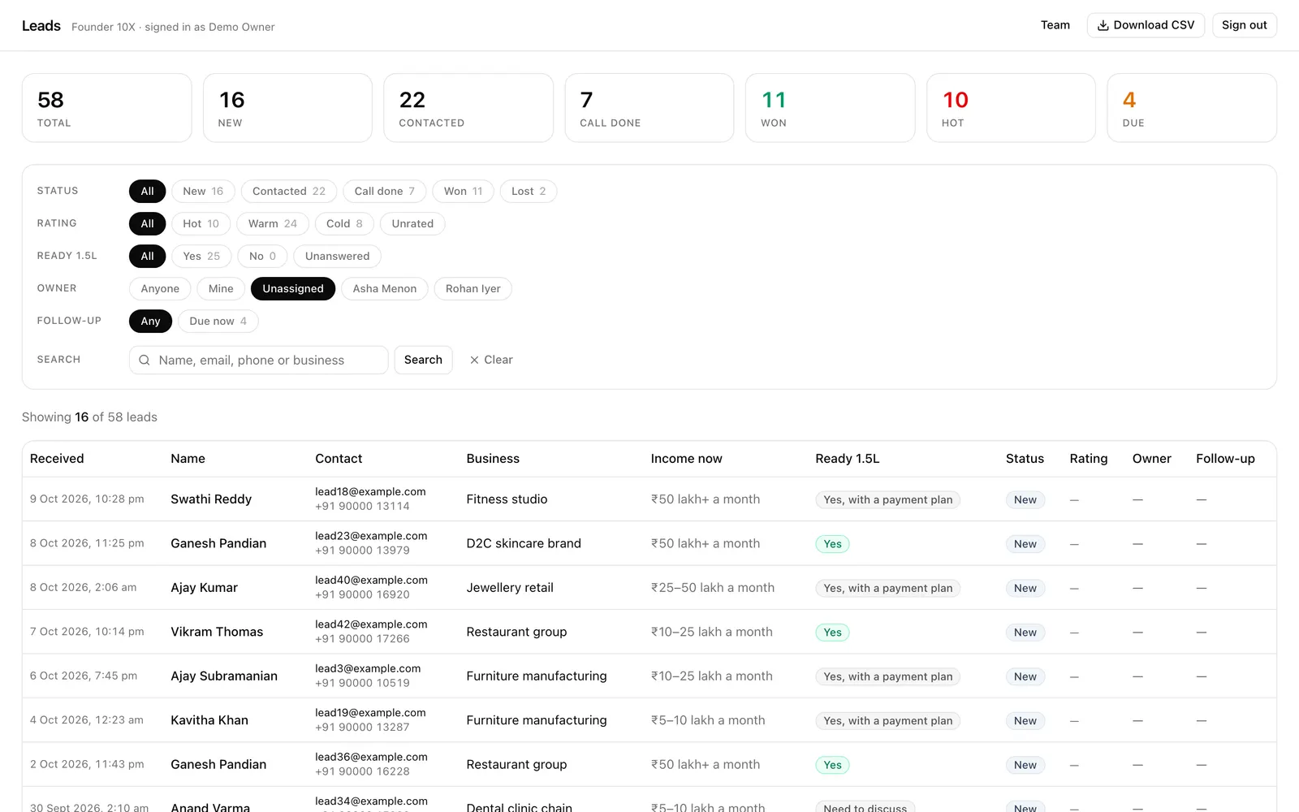Image resolution: width=1299 pixels, height=812 pixels.
Task: Open lead Swathi Reddy
Action: (x=211, y=499)
